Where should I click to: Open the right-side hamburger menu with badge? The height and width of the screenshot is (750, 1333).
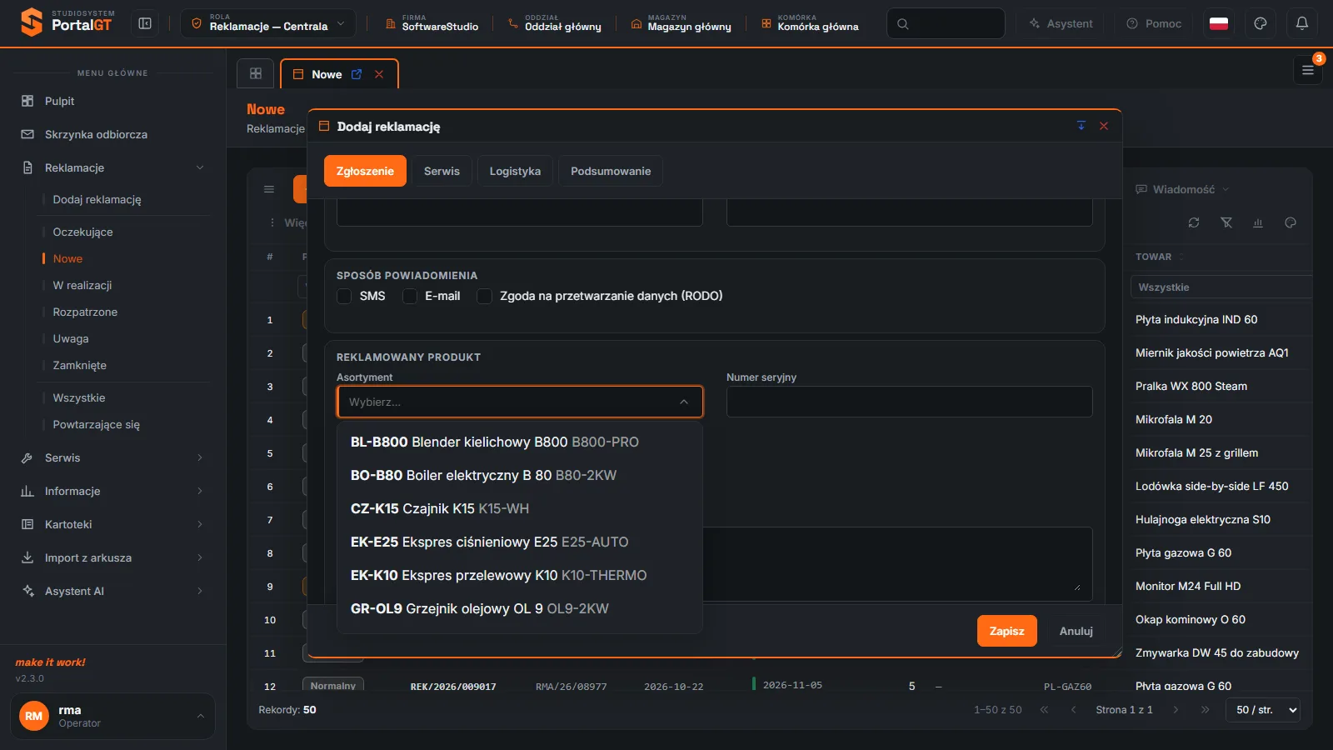[1307, 70]
